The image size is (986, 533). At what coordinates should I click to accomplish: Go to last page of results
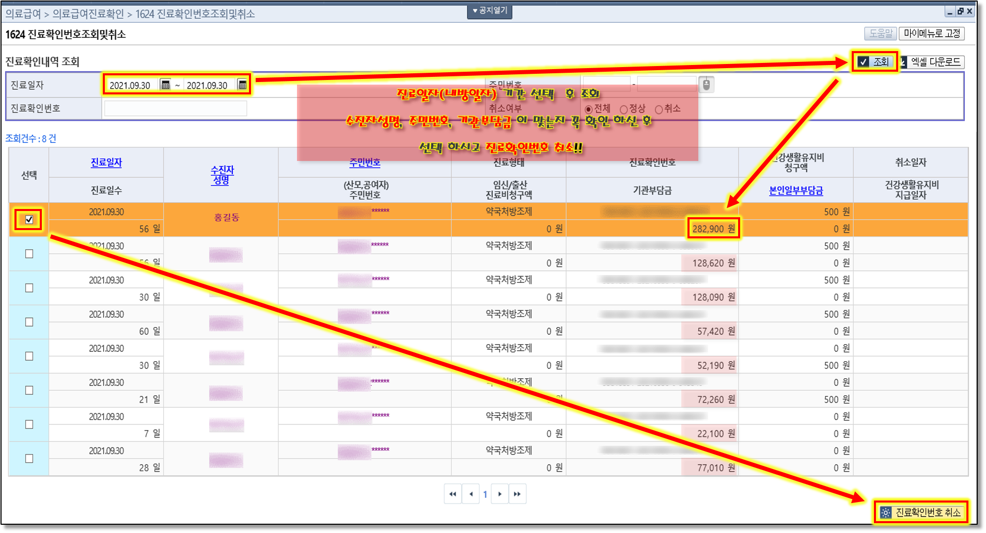coord(518,494)
